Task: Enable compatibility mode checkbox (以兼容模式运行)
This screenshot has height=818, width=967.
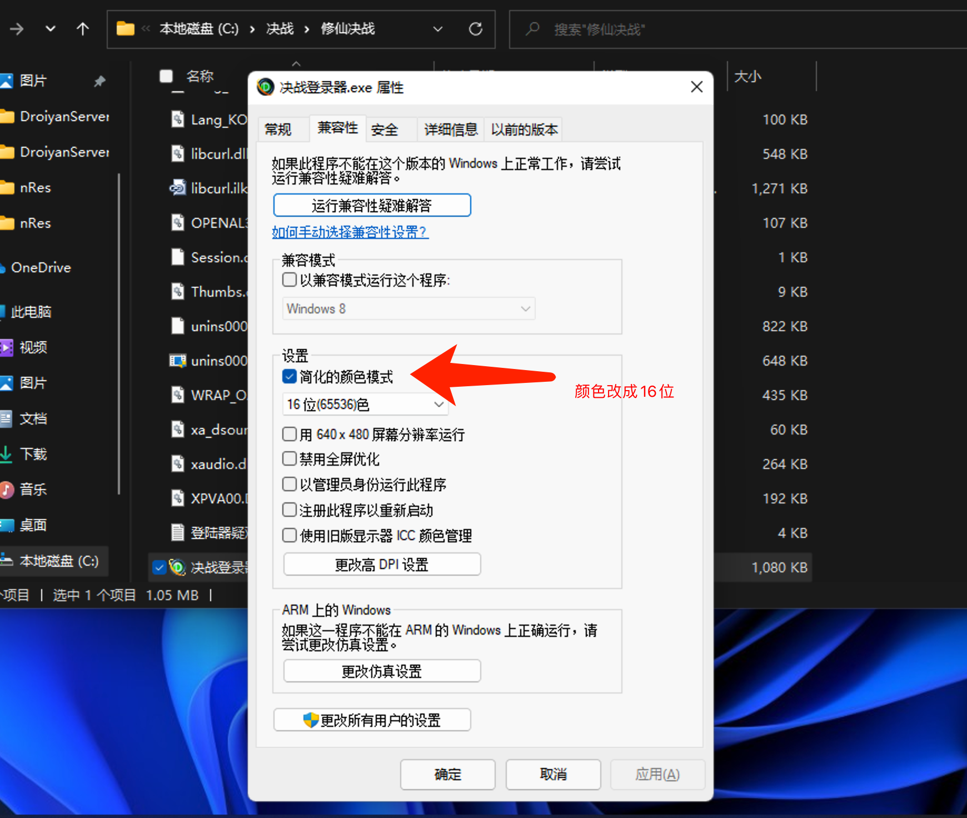Action: point(290,280)
